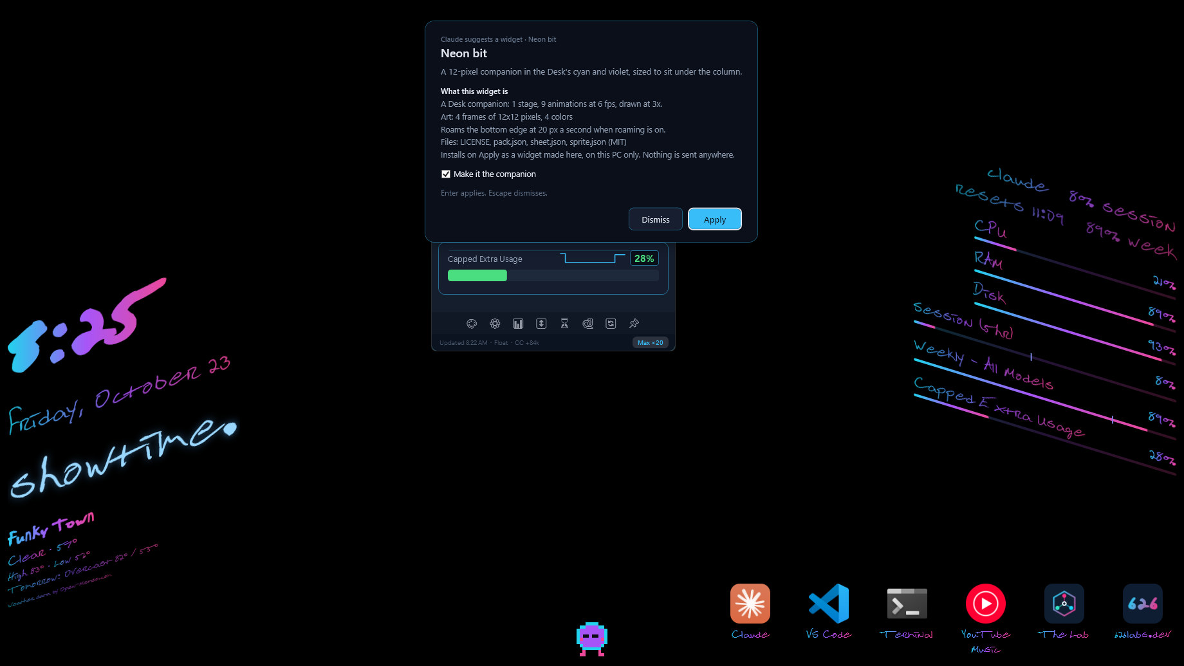This screenshot has width=1184, height=666.
Task: Click the Resets 11:09 text
Action: (1009, 204)
